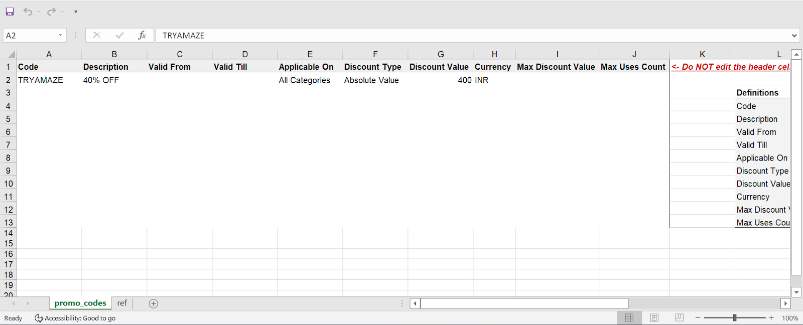The height and width of the screenshot is (325, 803).
Task: Click the tab bar split handle dots
Action: [x=402, y=303]
